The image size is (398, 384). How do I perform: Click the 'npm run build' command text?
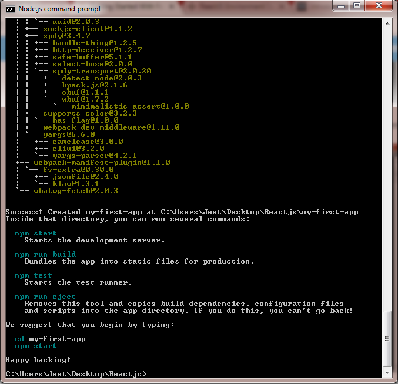[x=45, y=254]
